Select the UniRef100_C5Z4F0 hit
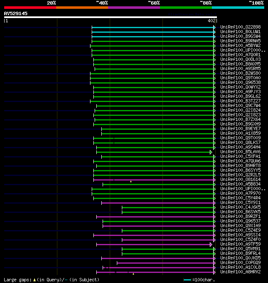The height and width of the screenshot is (283, 268). [240, 240]
